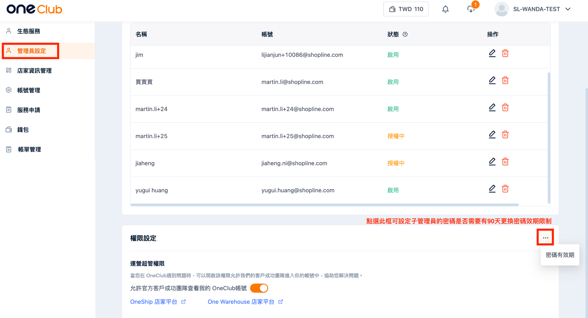Go to 生態服務 in the sidebar
This screenshot has height=318, width=588.
(29, 31)
